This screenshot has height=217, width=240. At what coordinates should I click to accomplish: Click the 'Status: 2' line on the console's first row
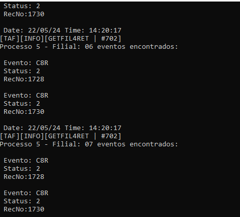click(22, 6)
